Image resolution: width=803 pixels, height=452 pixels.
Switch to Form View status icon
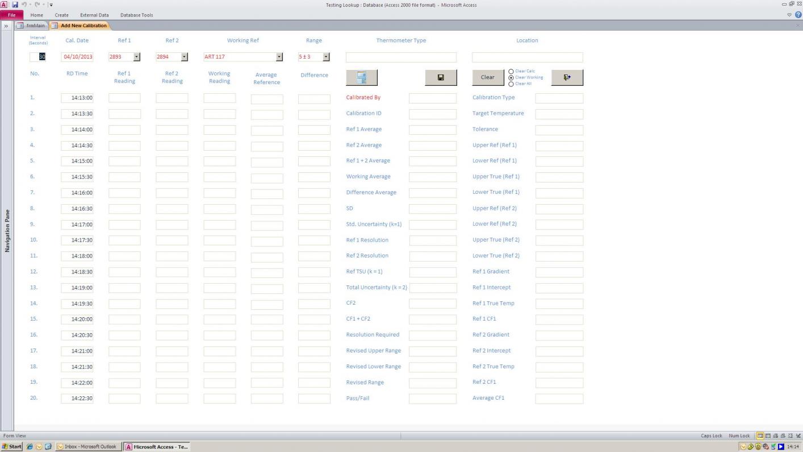tap(760, 436)
